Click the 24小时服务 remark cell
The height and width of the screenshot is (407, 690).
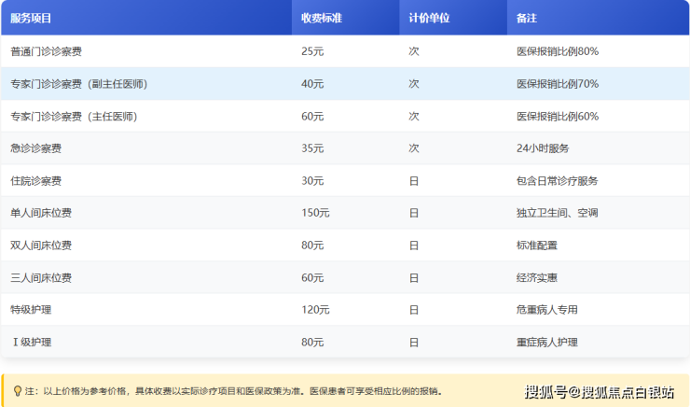543,148
